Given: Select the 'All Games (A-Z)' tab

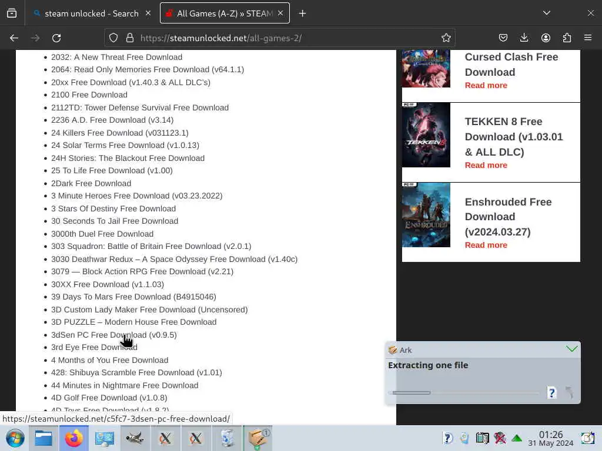Looking at the screenshot, I should click(x=225, y=14).
